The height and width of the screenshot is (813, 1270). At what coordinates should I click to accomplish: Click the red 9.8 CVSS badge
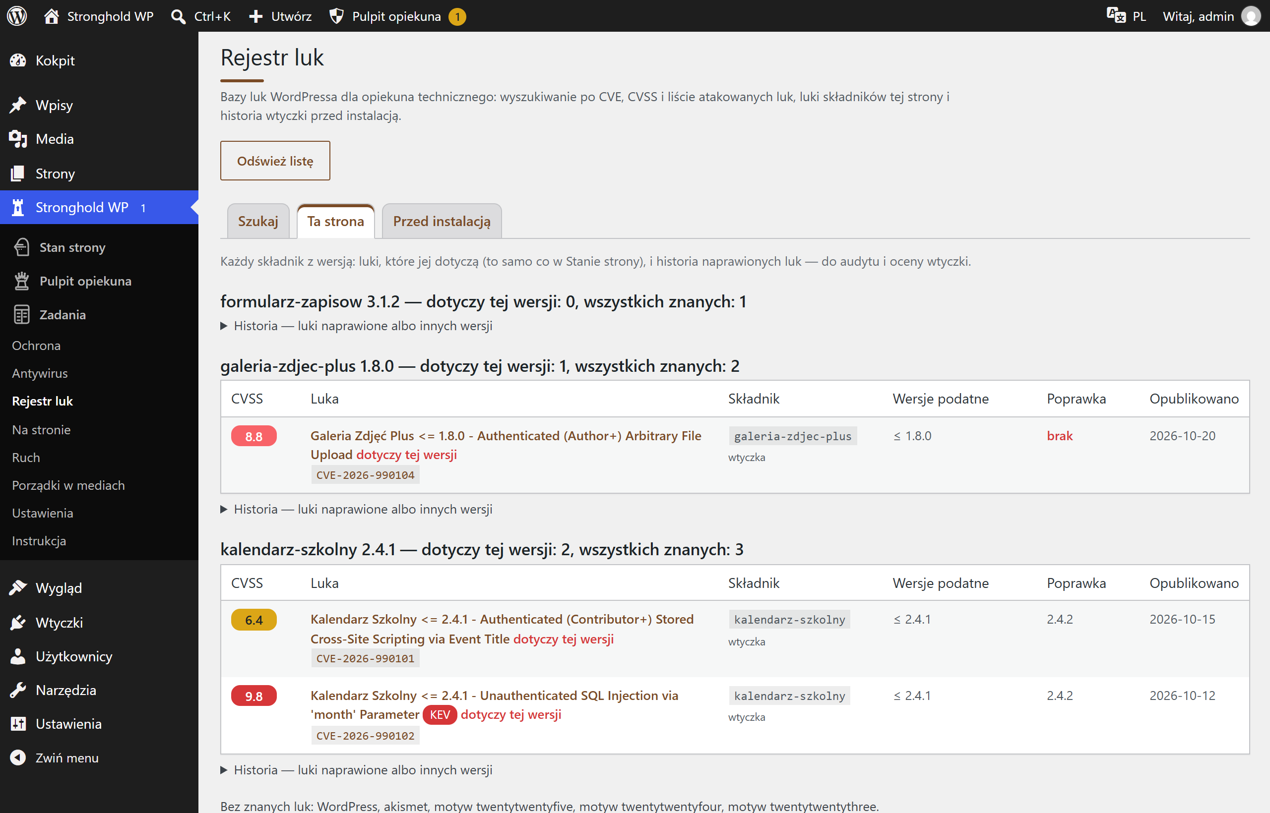(x=254, y=696)
